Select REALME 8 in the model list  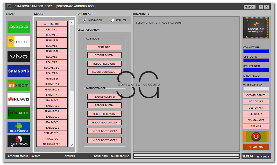tap(52, 73)
